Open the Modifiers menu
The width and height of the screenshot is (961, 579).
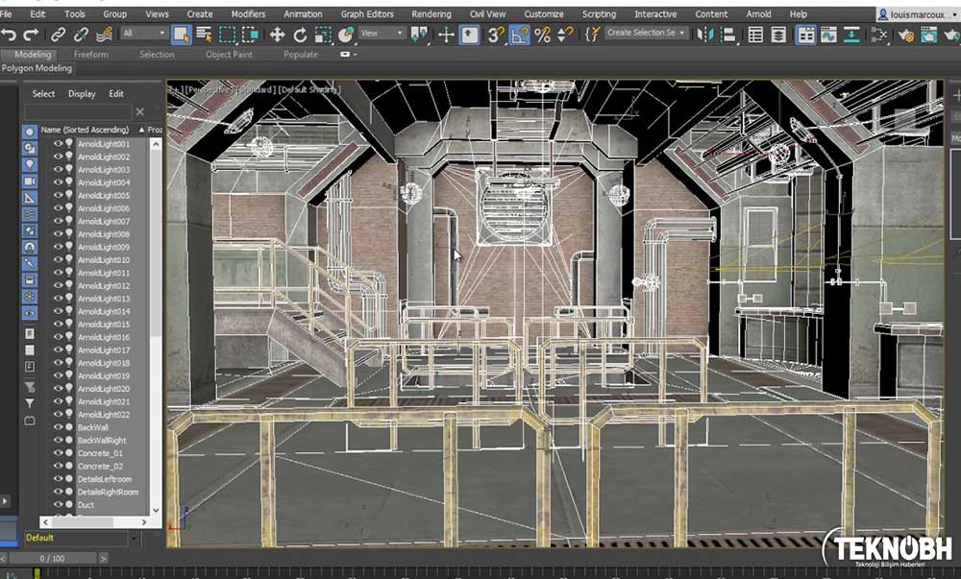click(248, 14)
